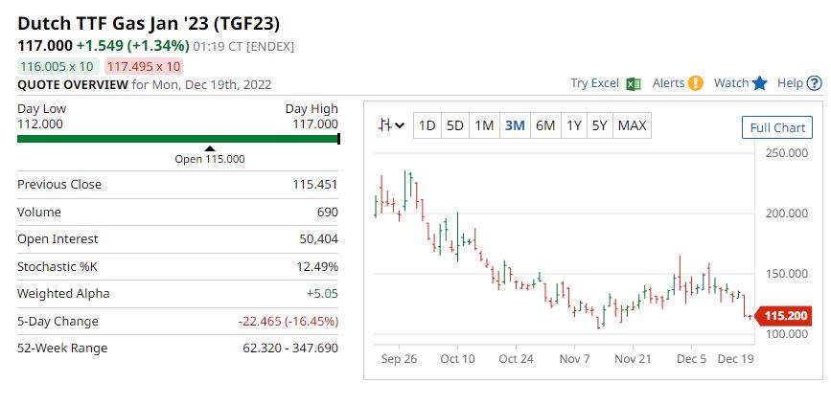Open the Full Chart button
Image resolution: width=831 pixels, height=405 pixels.
(x=776, y=128)
